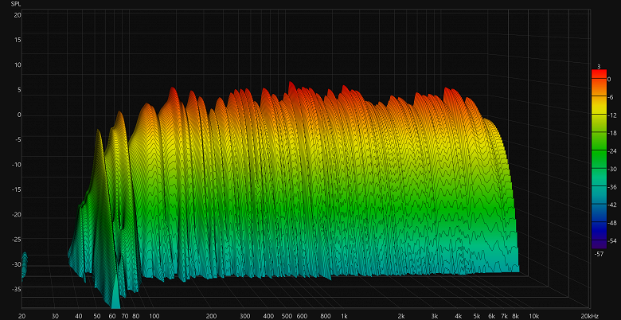Click the -25 dB mark on the SPL axis

point(18,240)
